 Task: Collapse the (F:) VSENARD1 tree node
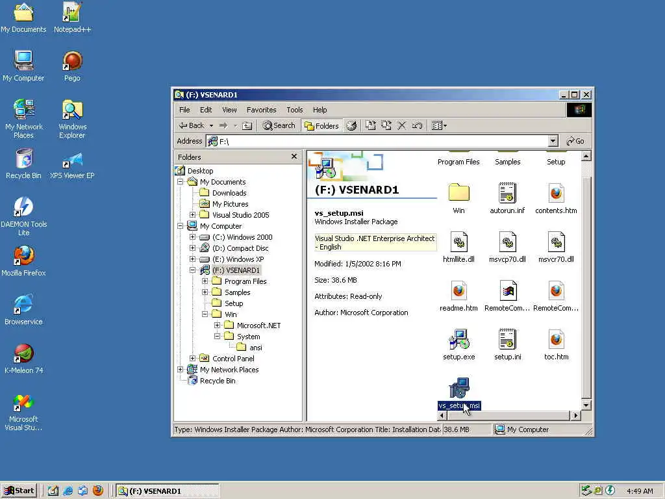pyautogui.click(x=192, y=270)
